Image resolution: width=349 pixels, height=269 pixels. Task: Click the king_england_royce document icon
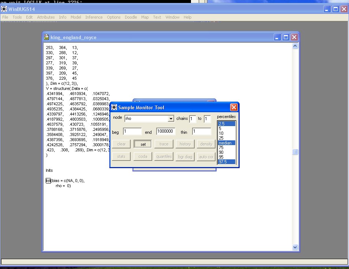pos(46,37)
